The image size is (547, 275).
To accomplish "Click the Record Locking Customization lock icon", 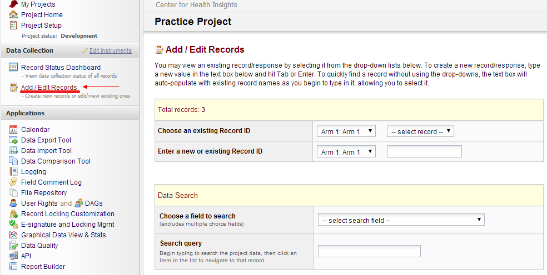I will [x=13, y=214].
